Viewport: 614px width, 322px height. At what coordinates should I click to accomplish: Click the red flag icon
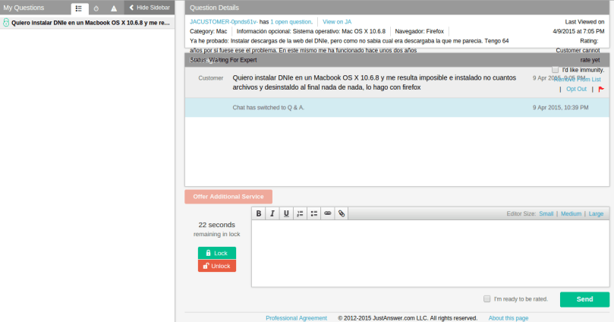click(601, 89)
